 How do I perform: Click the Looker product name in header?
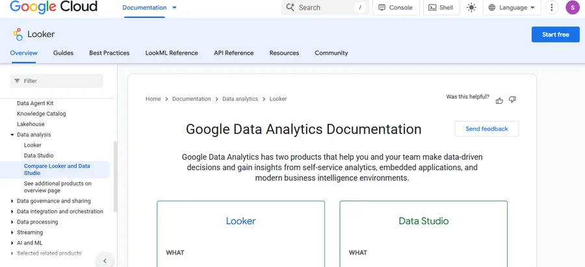coord(41,34)
